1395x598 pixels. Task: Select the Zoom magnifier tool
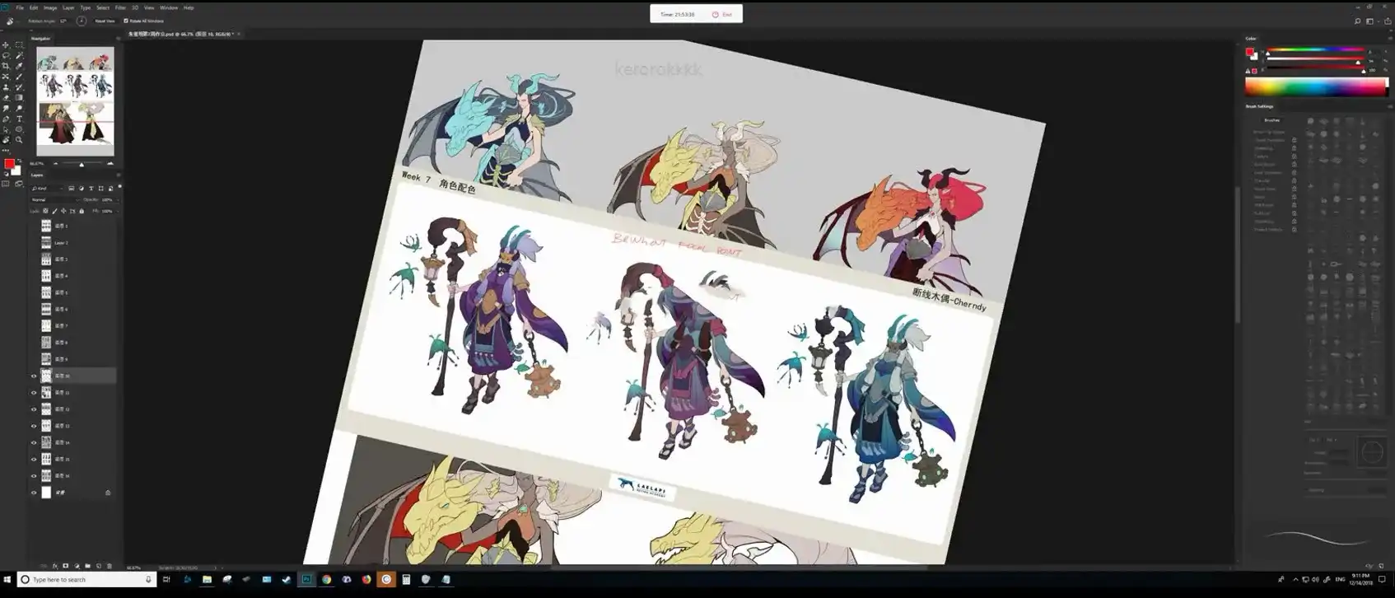click(x=19, y=140)
